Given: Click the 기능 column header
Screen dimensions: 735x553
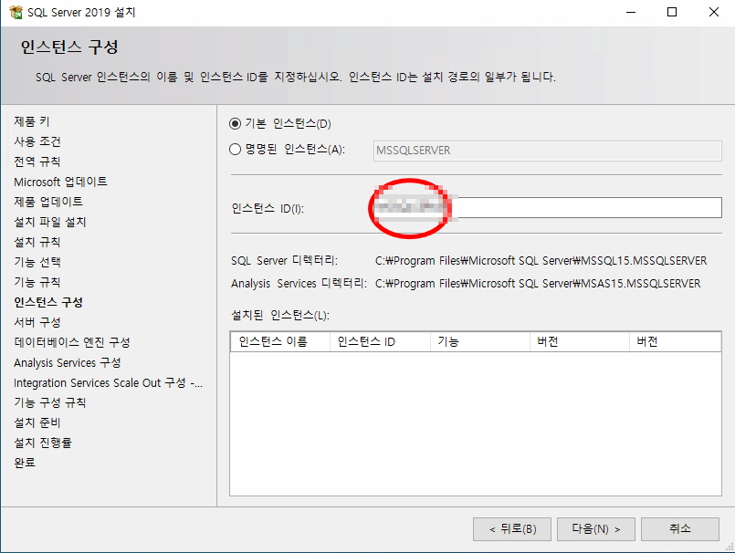Looking at the screenshot, I should (x=480, y=341).
